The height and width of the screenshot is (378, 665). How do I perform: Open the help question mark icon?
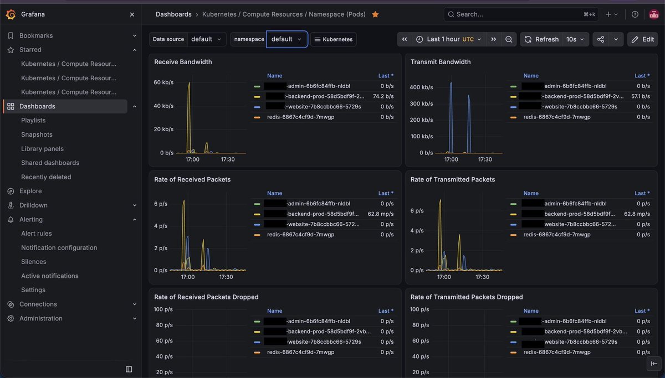point(635,14)
